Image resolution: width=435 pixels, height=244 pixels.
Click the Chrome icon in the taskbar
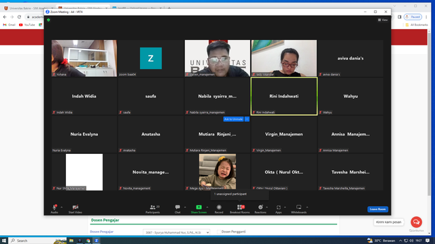click(x=88, y=241)
